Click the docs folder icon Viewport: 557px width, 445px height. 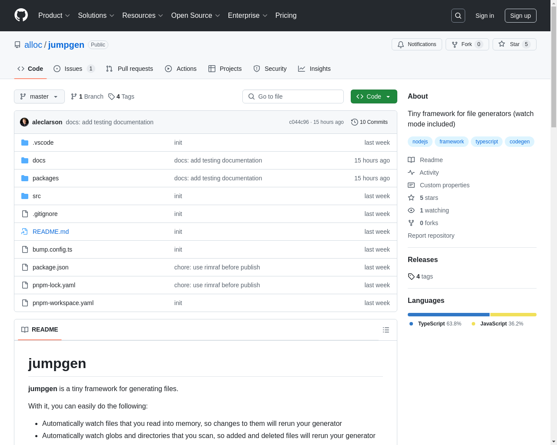[x=25, y=160]
